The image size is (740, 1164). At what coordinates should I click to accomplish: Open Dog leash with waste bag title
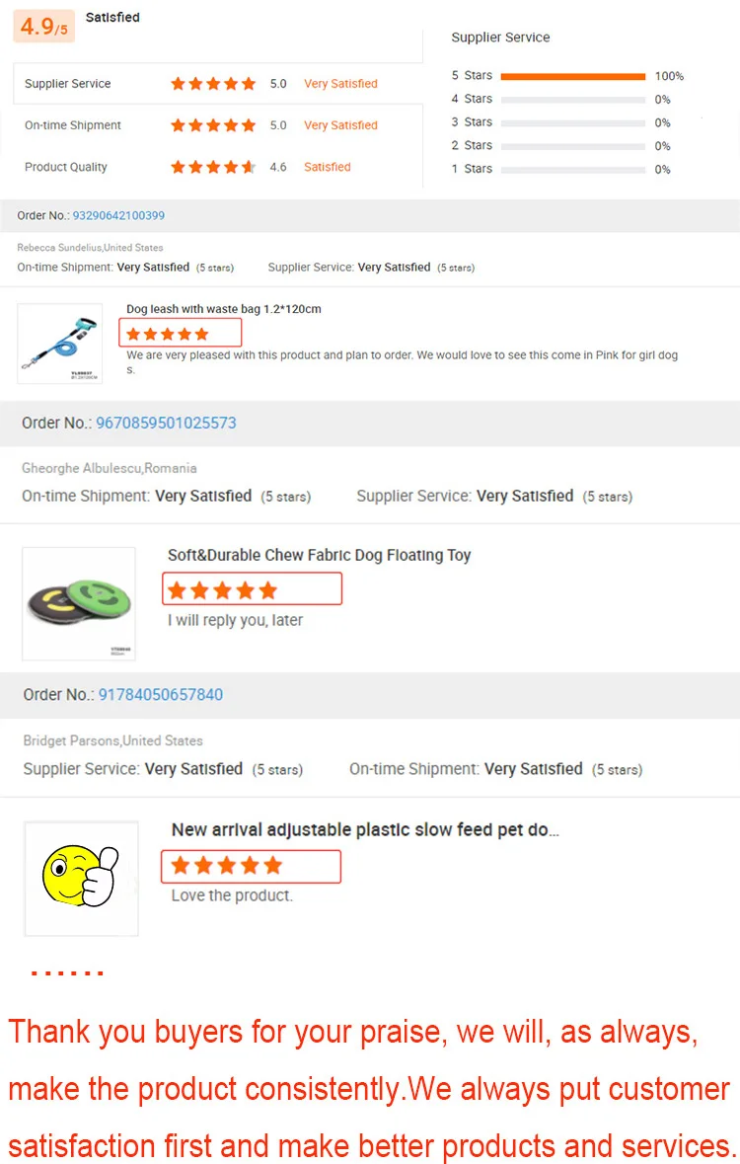(x=224, y=309)
